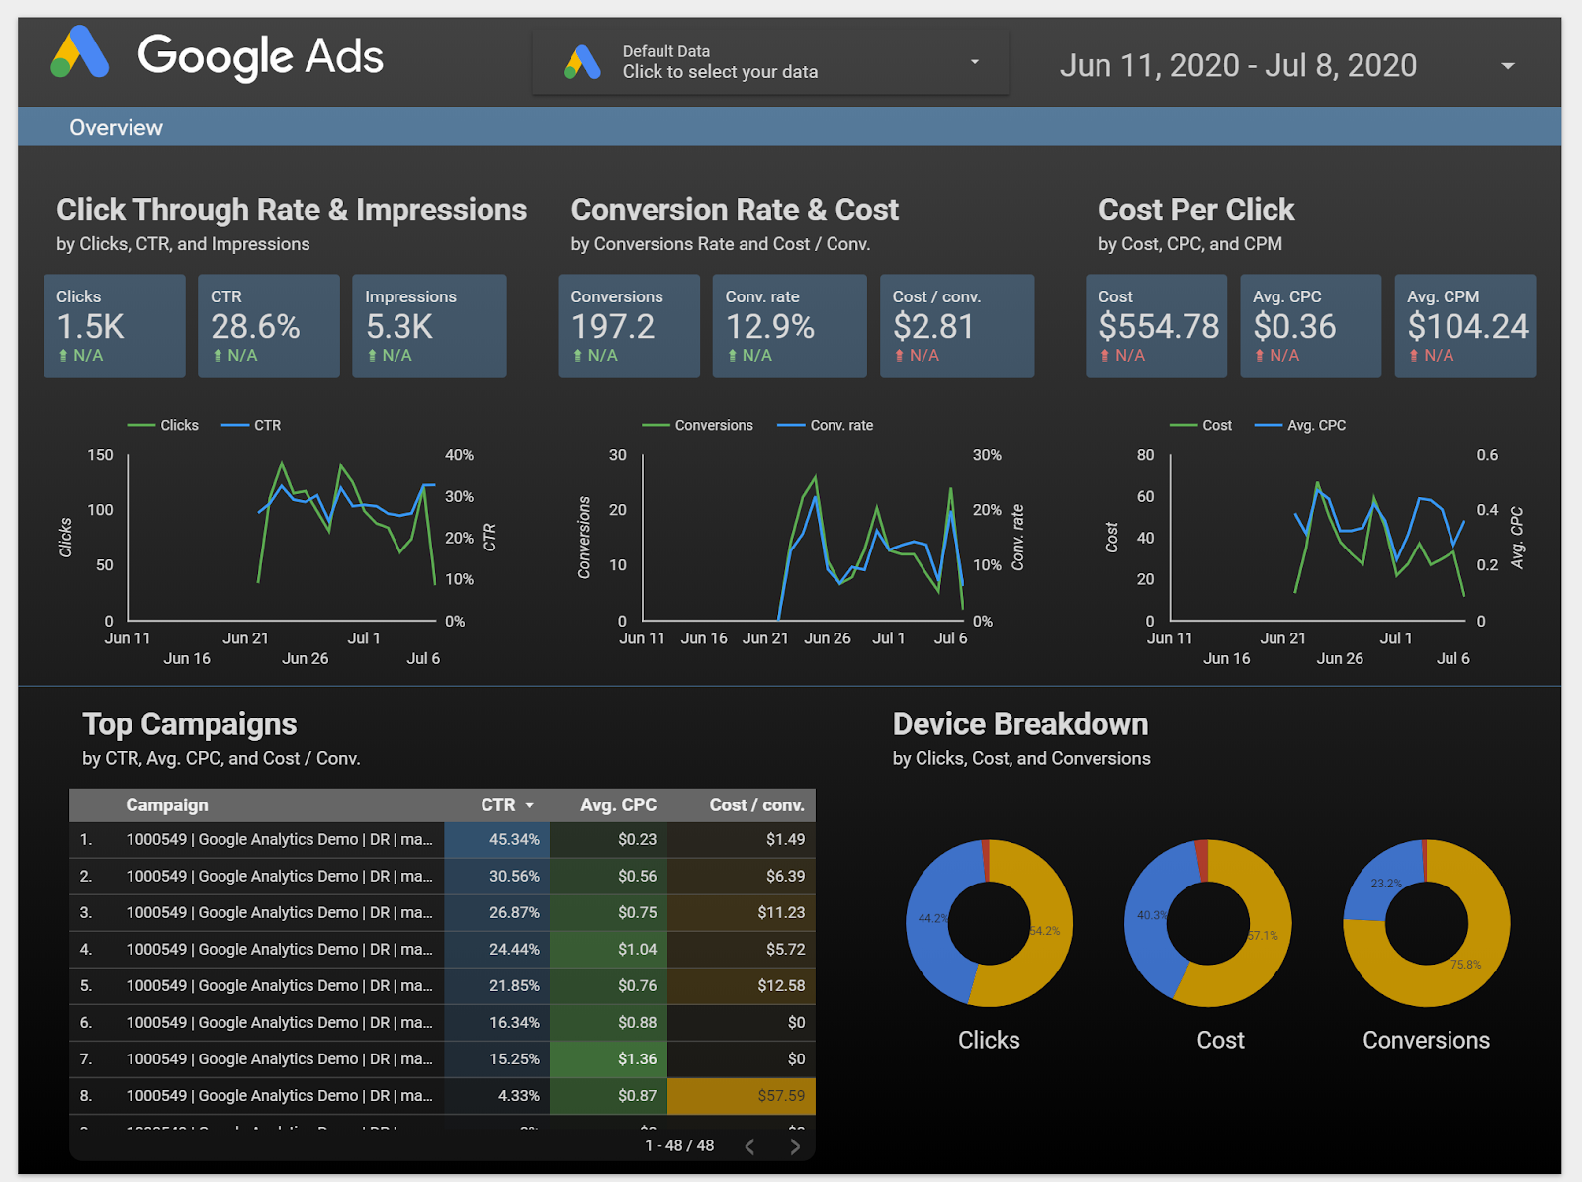Expand the data selector via its caret arrow
This screenshot has width=1582, height=1182.
click(x=974, y=61)
